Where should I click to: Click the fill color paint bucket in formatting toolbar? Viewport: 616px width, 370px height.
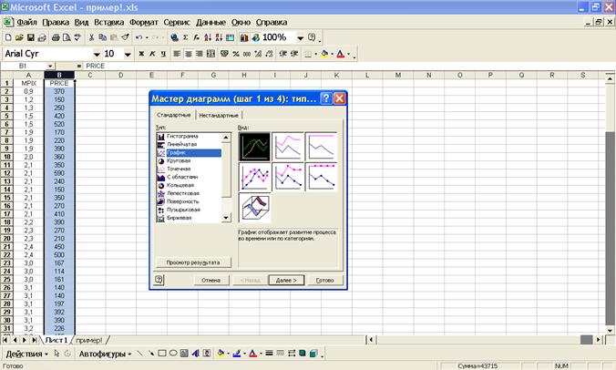325,54
